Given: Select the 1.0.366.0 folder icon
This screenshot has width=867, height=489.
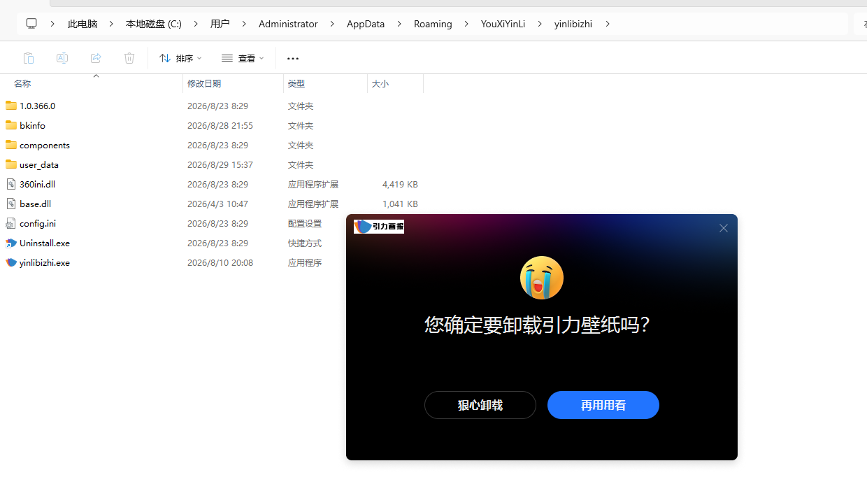Looking at the screenshot, I should tap(10, 106).
